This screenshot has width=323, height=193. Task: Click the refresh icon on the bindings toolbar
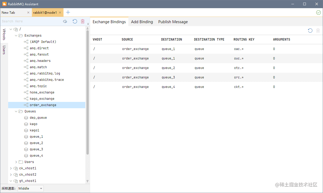tap(310, 31)
